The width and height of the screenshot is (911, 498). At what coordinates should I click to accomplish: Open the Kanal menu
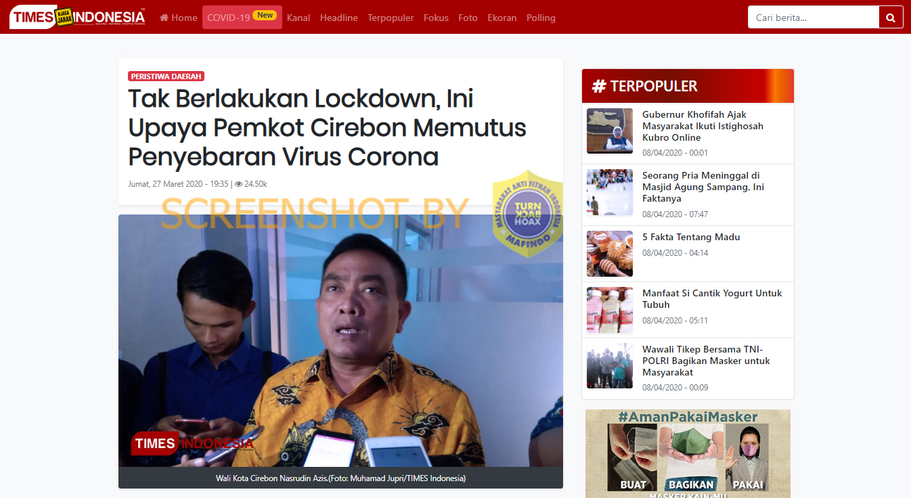click(298, 18)
